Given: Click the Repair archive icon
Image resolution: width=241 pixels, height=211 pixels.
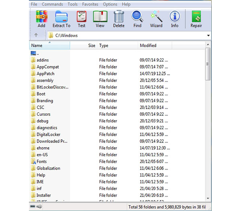Looking at the screenshot, I should tap(196, 17).
